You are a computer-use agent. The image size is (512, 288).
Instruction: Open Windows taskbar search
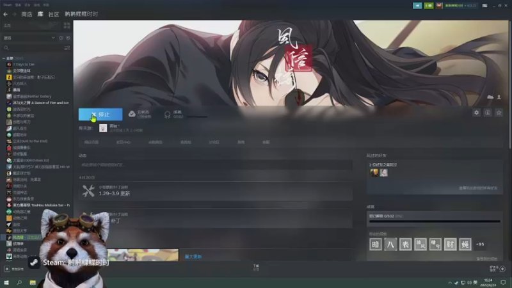coord(19,282)
